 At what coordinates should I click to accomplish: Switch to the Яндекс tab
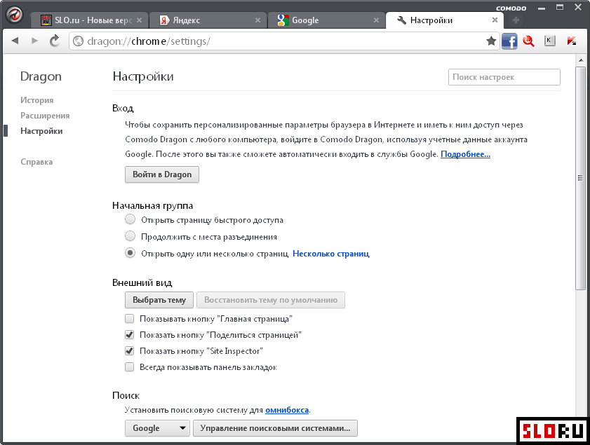208,20
